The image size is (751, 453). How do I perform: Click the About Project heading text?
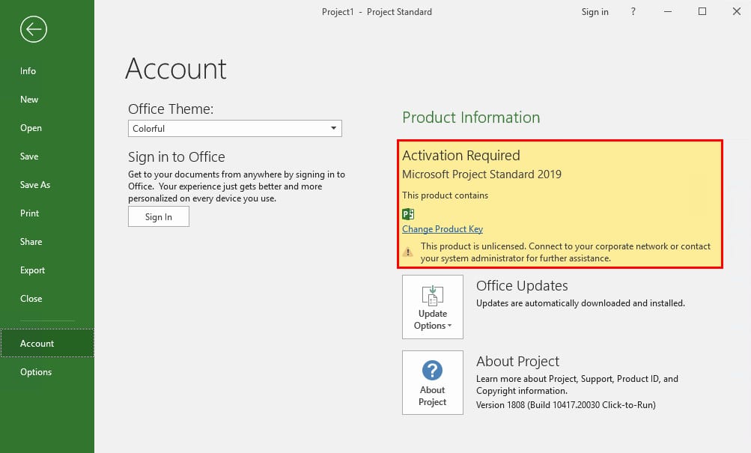[517, 362]
